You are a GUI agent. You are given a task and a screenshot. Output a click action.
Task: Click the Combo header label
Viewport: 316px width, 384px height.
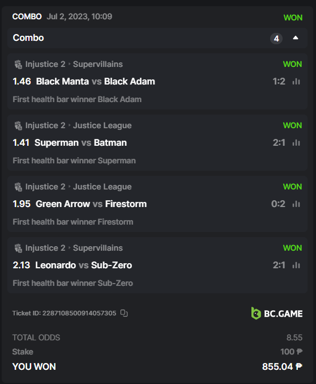click(28, 37)
